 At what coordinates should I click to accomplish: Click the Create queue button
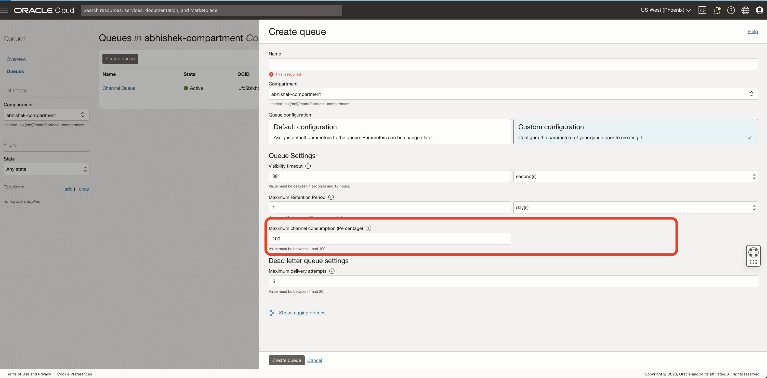pyautogui.click(x=120, y=59)
